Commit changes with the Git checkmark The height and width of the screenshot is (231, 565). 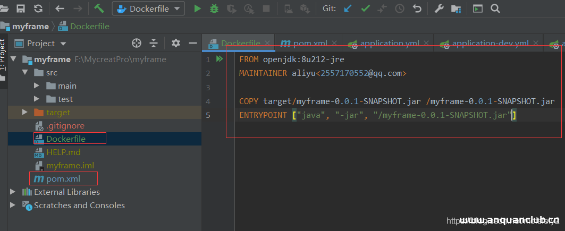365,8
